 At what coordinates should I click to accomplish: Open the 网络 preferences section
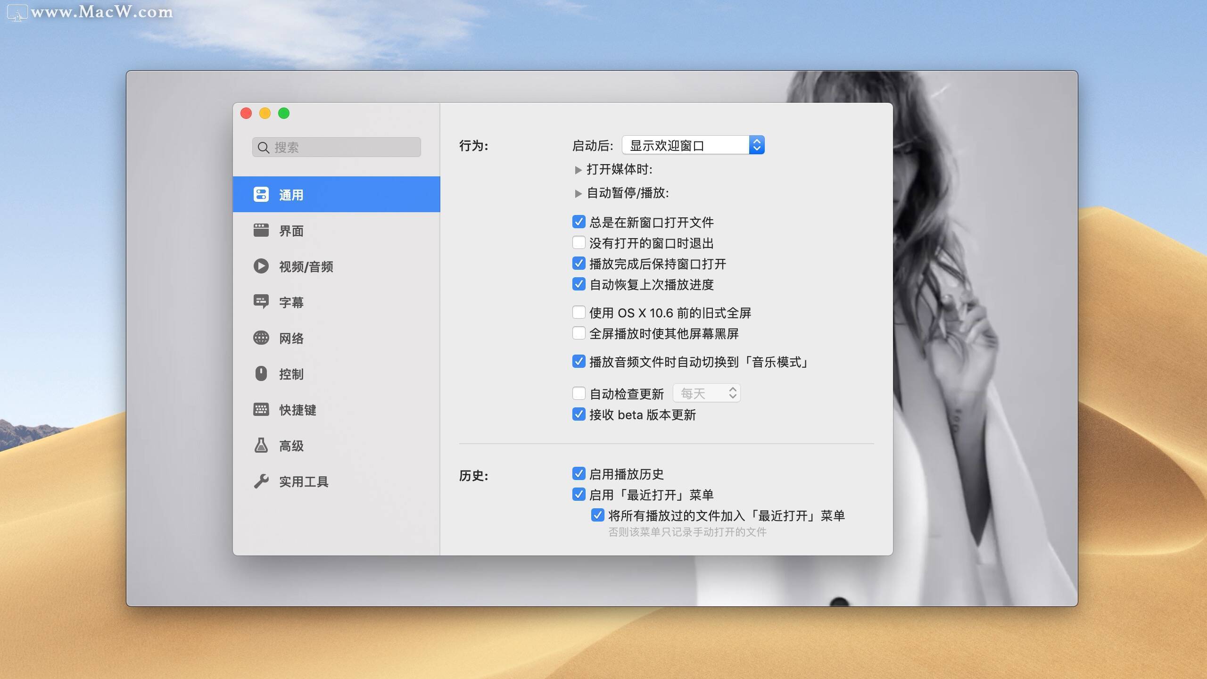(336, 338)
